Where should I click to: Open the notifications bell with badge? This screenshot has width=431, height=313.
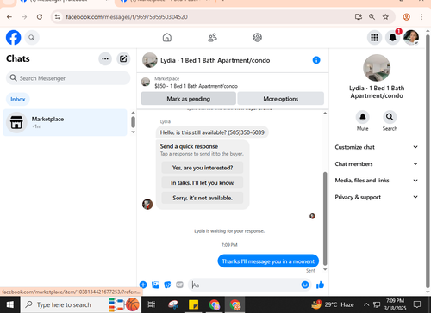tap(393, 38)
